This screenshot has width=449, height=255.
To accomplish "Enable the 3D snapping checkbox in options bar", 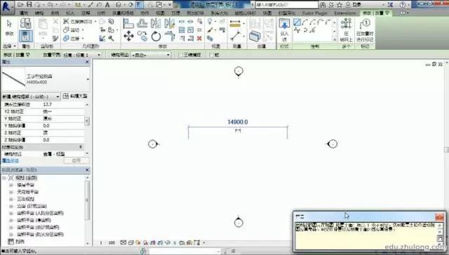I will (181, 55).
